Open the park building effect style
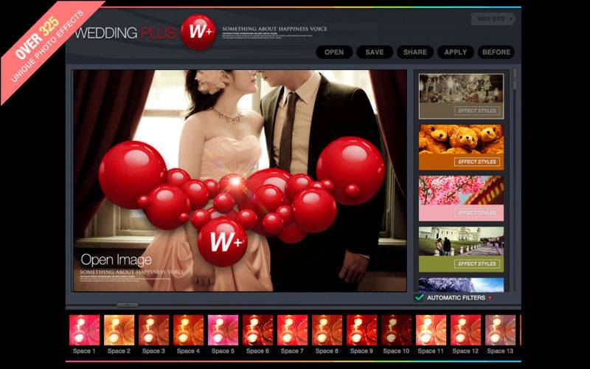This screenshot has width=590, height=369. 462,249
